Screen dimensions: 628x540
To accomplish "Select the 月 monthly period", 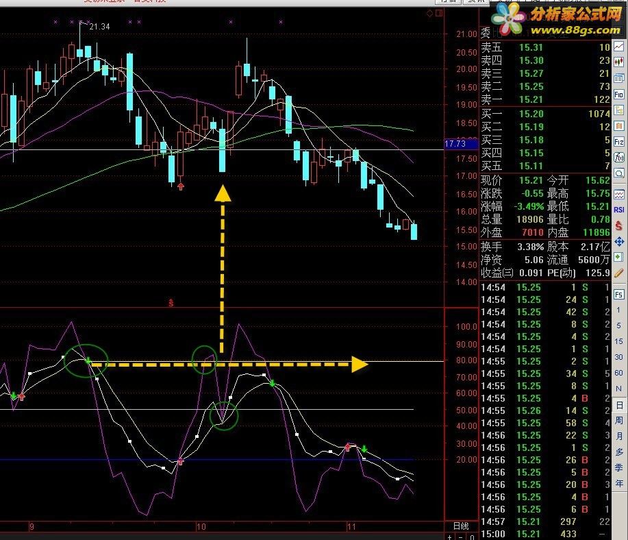I will click(619, 436).
